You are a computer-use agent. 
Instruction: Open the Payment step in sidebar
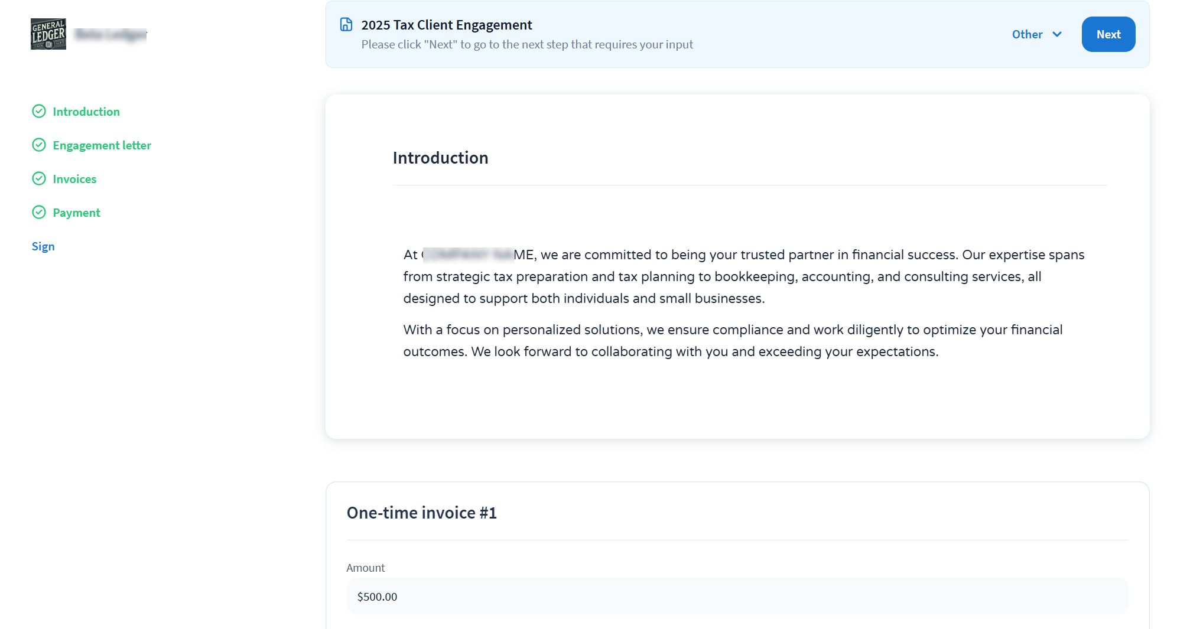[76, 213]
